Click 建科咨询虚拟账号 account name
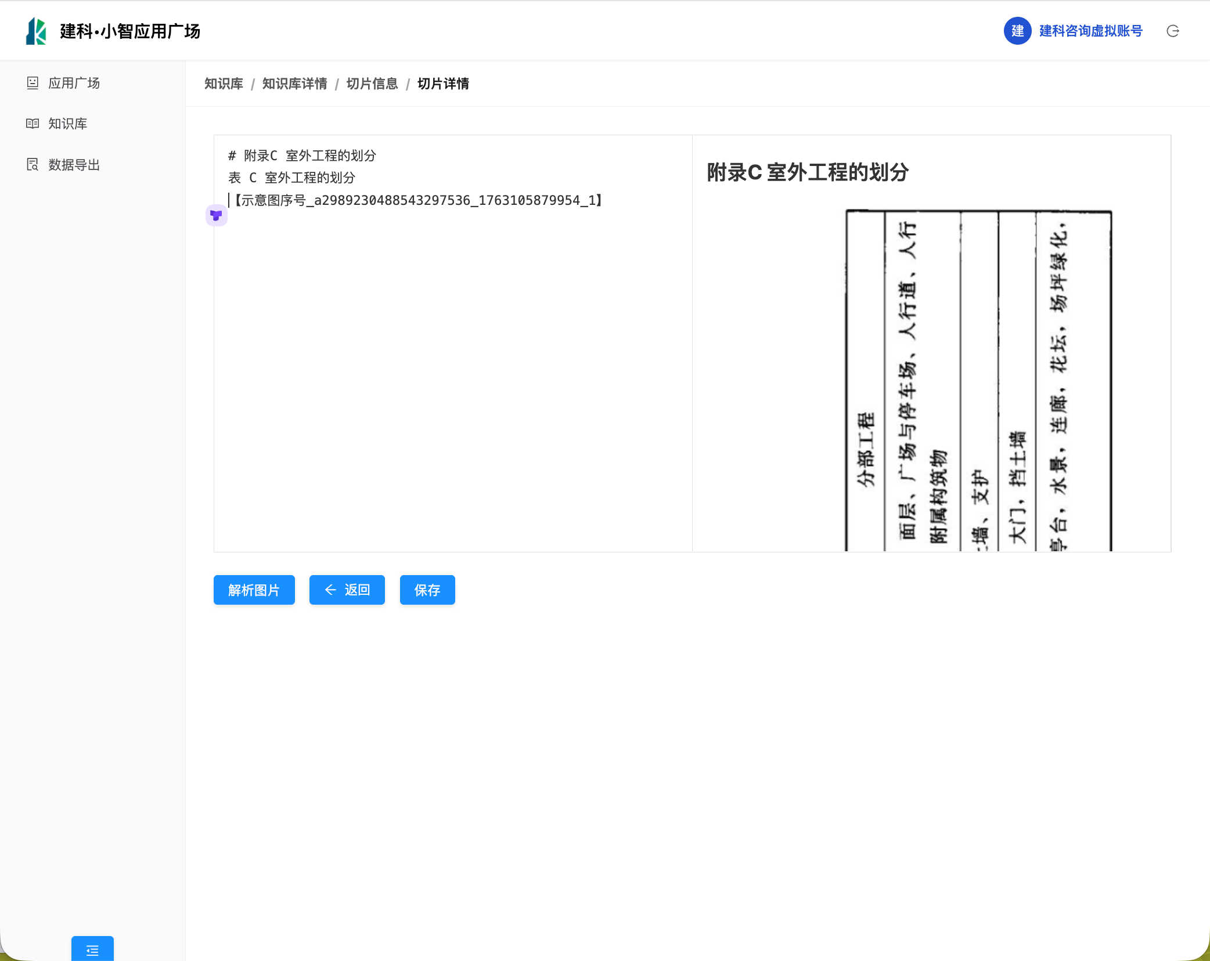The width and height of the screenshot is (1210, 961). [1090, 31]
